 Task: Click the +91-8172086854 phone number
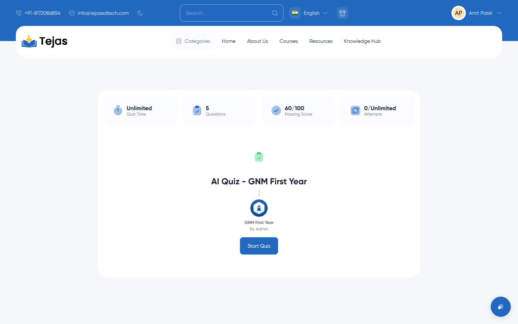[42, 13]
